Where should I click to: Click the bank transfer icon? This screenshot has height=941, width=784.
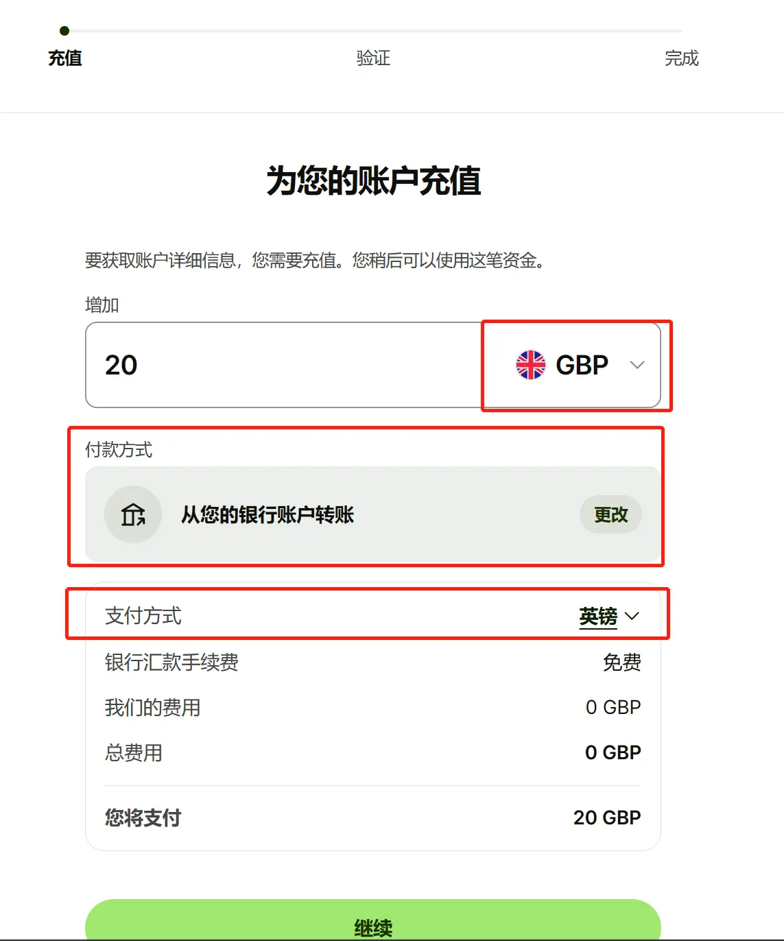click(133, 514)
